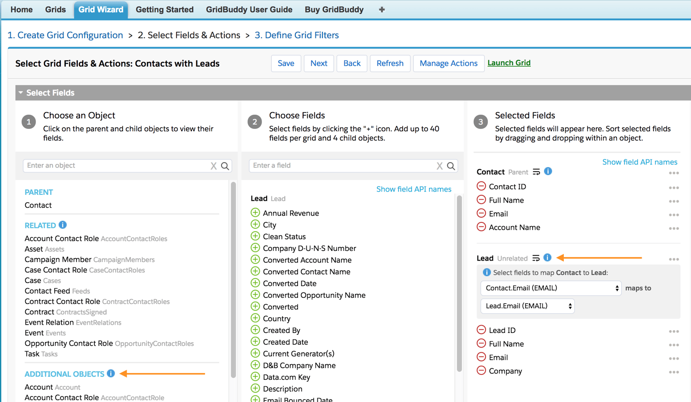Image resolution: width=691 pixels, height=402 pixels.
Task: Select the Grid Wizard tab
Action: pyautogui.click(x=101, y=10)
